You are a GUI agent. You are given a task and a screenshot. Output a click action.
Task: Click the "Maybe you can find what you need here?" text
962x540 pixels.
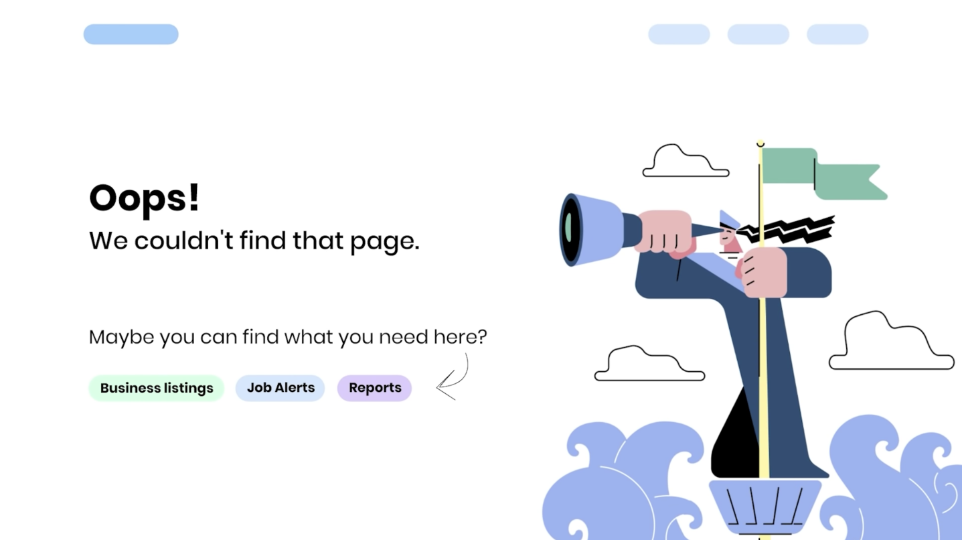(x=288, y=337)
